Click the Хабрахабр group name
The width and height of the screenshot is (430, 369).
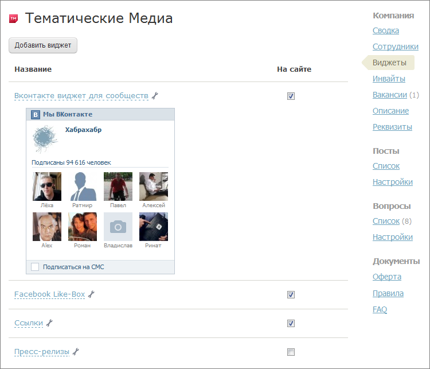click(x=83, y=130)
